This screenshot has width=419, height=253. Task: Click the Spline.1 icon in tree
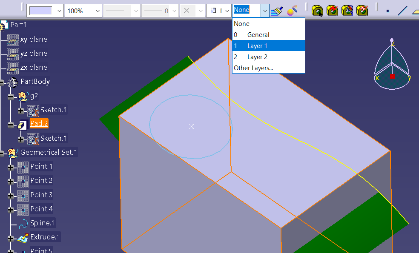click(x=23, y=223)
